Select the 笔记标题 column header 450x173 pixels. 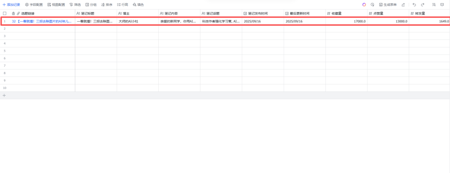pyautogui.click(x=96, y=13)
